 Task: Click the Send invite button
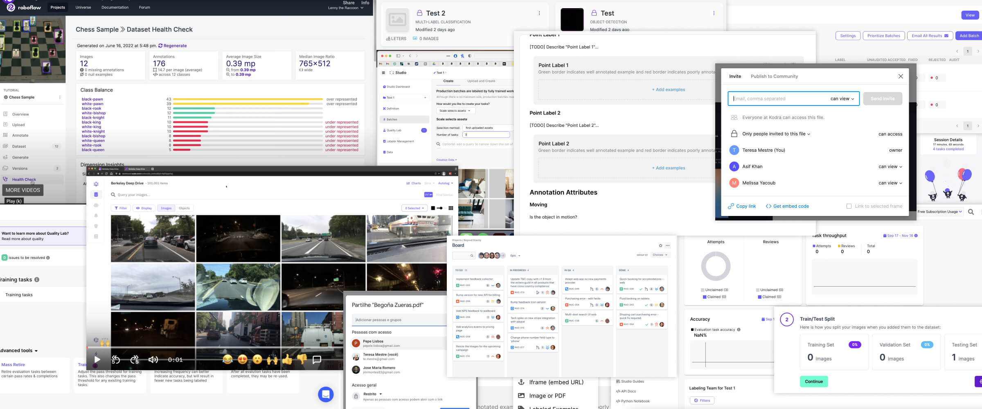(x=883, y=99)
